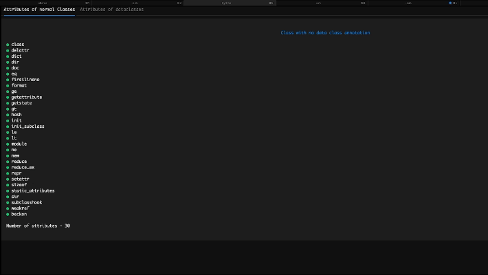Click the 'format' attribute text
Image resolution: width=488 pixels, height=275 pixels.
coord(19,85)
